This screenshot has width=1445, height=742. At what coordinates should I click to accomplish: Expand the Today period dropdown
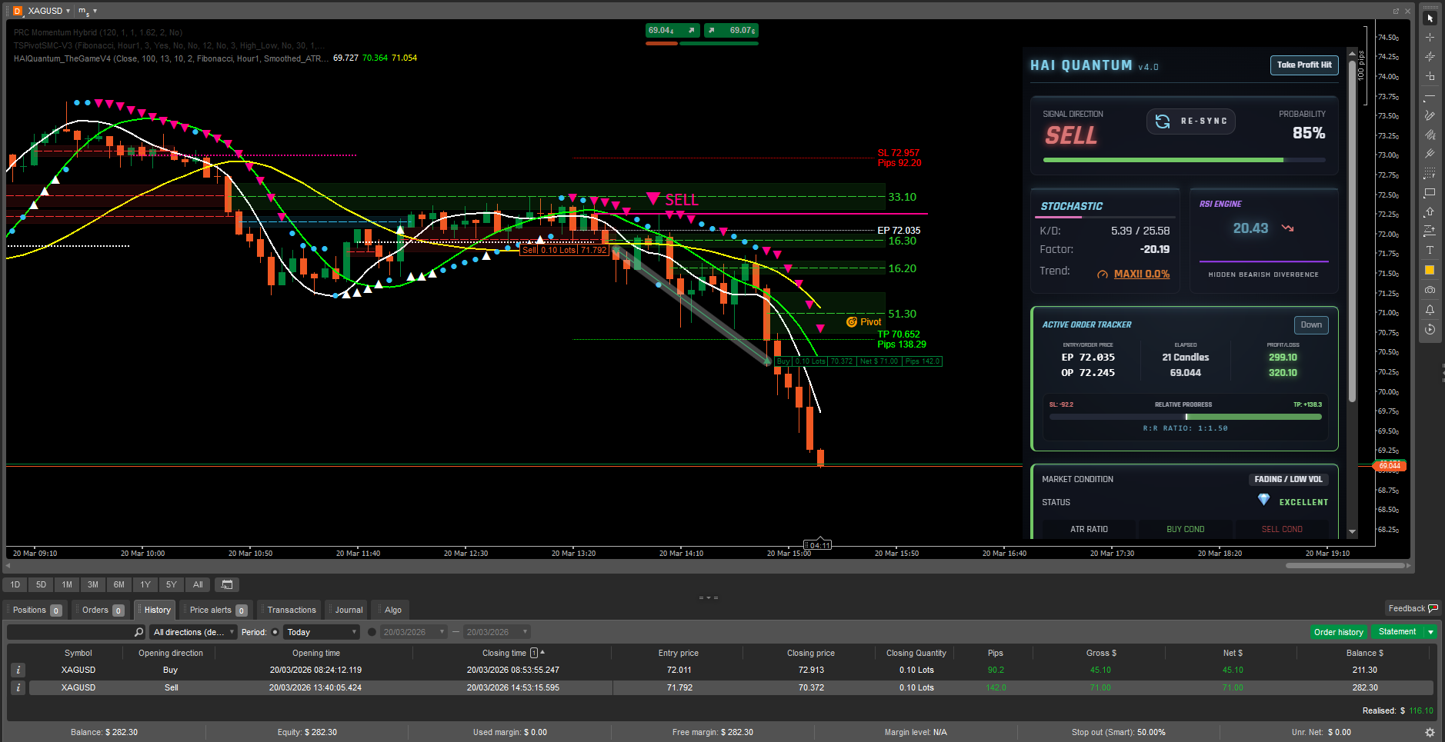(322, 632)
